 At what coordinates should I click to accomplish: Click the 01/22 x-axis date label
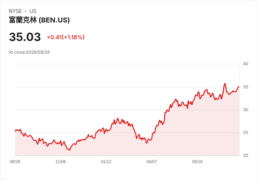(106, 162)
